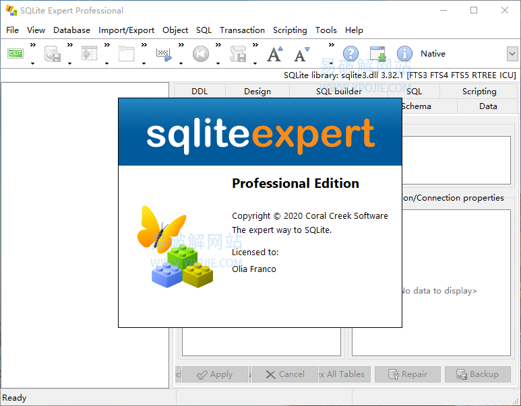Click the green Exit toolbar icon
This screenshot has width=521, height=406.
tap(16, 53)
